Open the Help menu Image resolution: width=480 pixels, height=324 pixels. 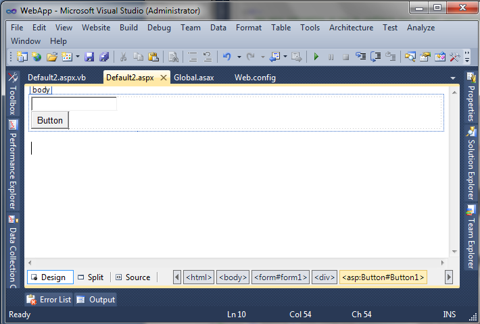(58, 41)
